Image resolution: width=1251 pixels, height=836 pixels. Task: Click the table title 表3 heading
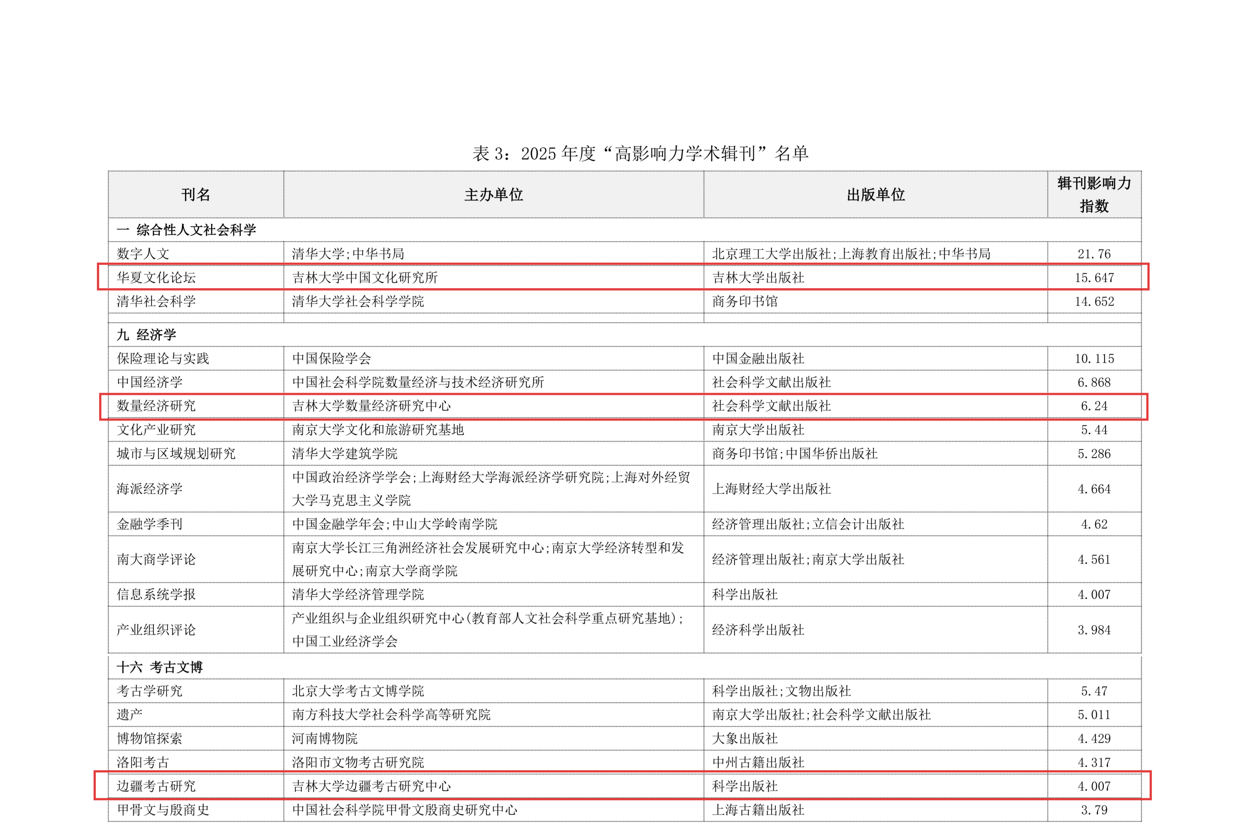tap(640, 153)
